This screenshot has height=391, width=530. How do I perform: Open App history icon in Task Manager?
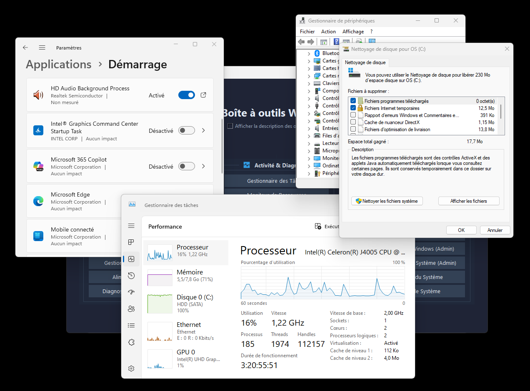(131, 276)
